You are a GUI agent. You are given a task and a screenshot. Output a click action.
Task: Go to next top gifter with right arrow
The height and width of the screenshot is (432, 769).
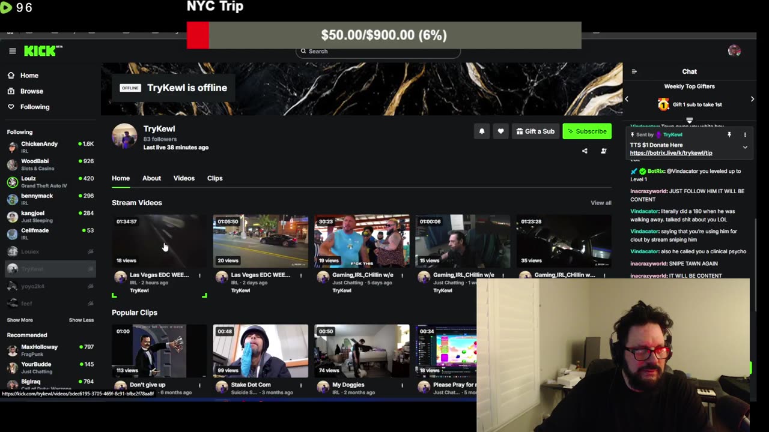point(752,99)
